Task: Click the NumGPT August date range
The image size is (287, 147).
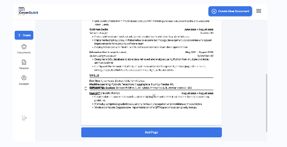Action: click(x=197, y=93)
